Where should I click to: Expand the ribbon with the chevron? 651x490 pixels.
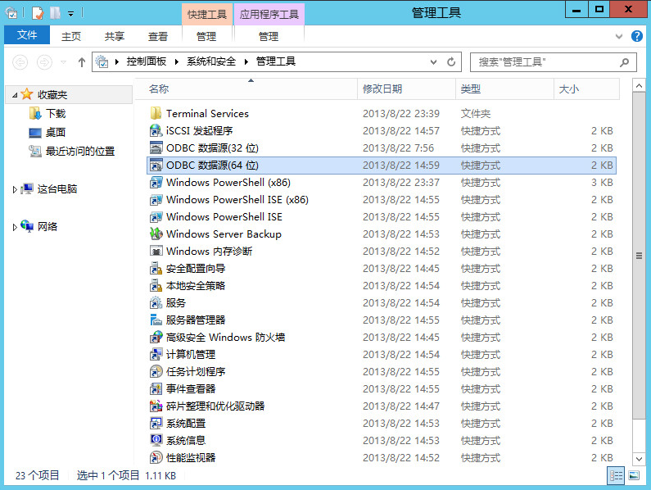tap(618, 36)
